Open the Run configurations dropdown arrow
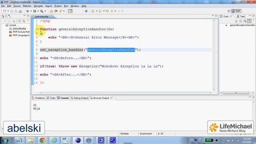Image resolution: width=256 pixels, height=144 pixels. click(x=38, y=11)
